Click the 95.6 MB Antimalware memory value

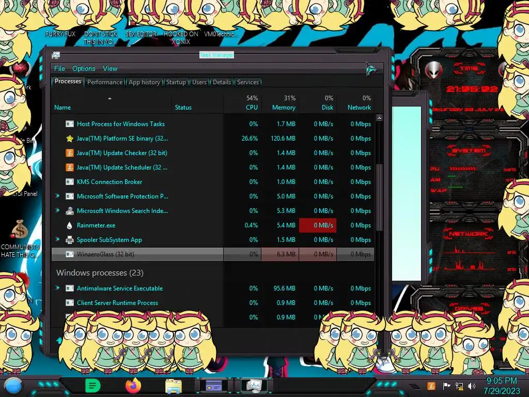click(285, 288)
